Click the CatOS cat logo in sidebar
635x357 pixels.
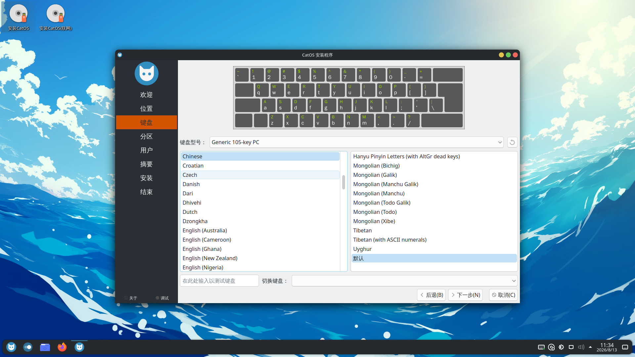147,73
